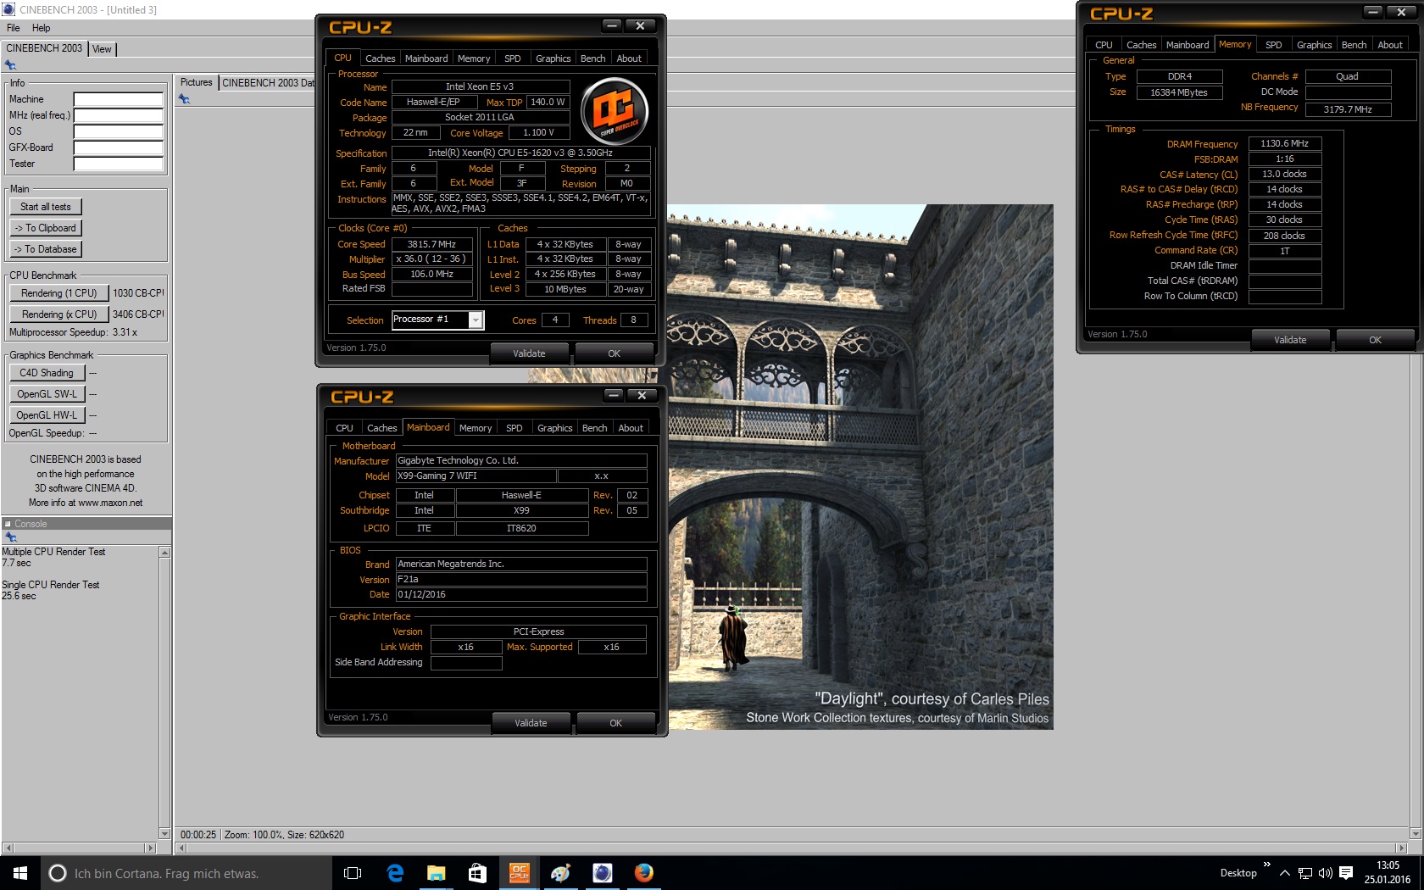Click the Console scrollbar down arrow

(164, 833)
